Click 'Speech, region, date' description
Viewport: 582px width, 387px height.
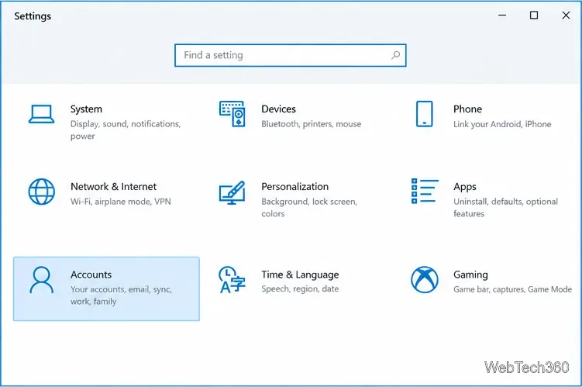click(x=300, y=289)
